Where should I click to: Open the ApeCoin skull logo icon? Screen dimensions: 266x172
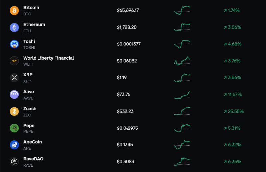coord(14,145)
